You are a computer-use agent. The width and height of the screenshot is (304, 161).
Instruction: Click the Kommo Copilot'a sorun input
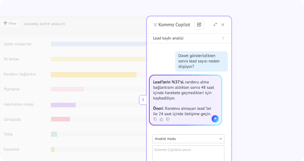point(188,153)
